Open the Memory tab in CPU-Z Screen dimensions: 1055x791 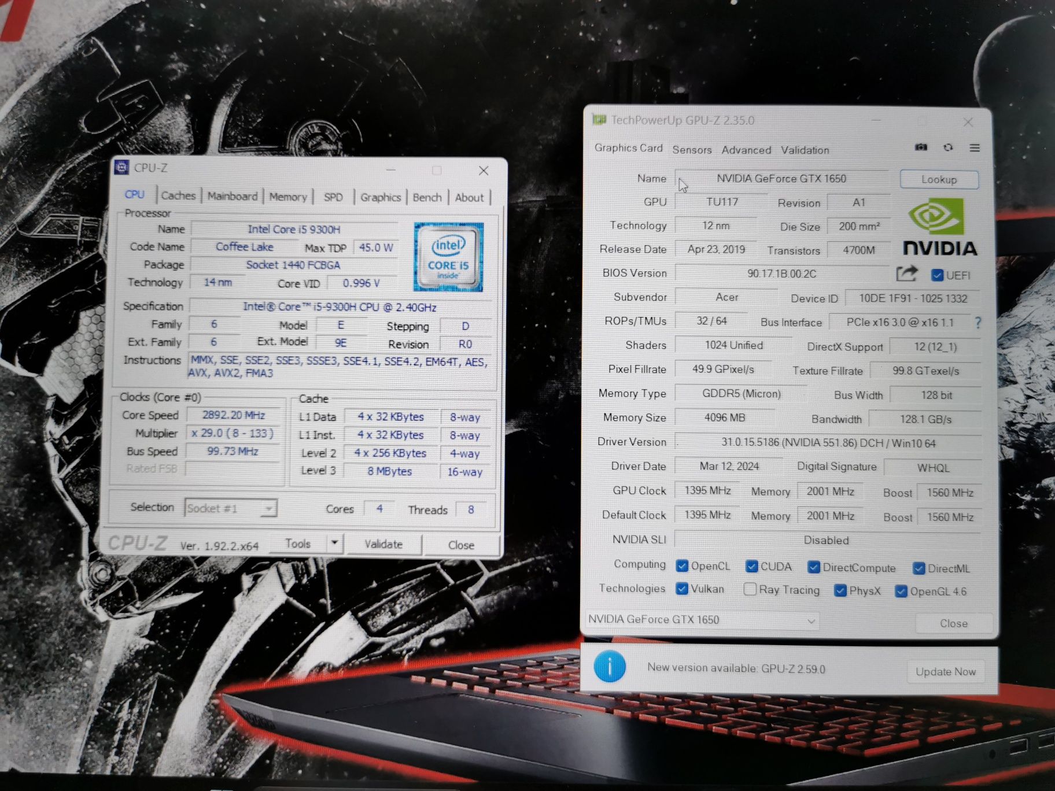[288, 197]
